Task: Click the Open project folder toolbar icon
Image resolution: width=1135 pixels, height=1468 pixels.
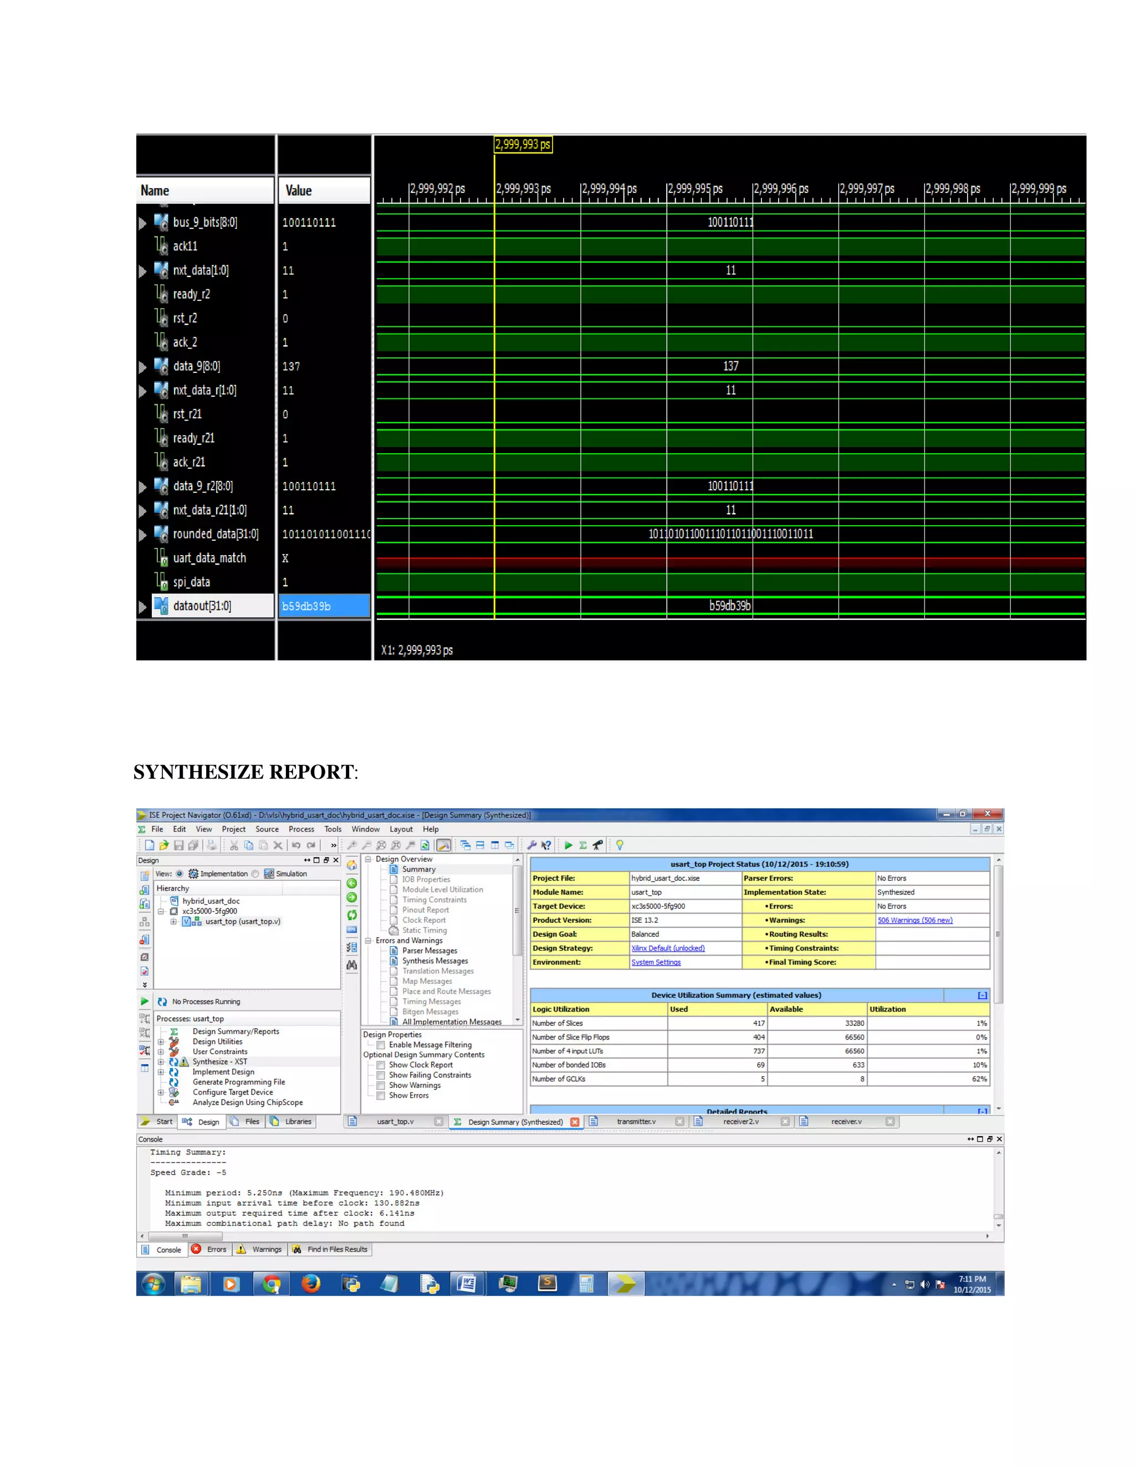Action: (x=163, y=845)
